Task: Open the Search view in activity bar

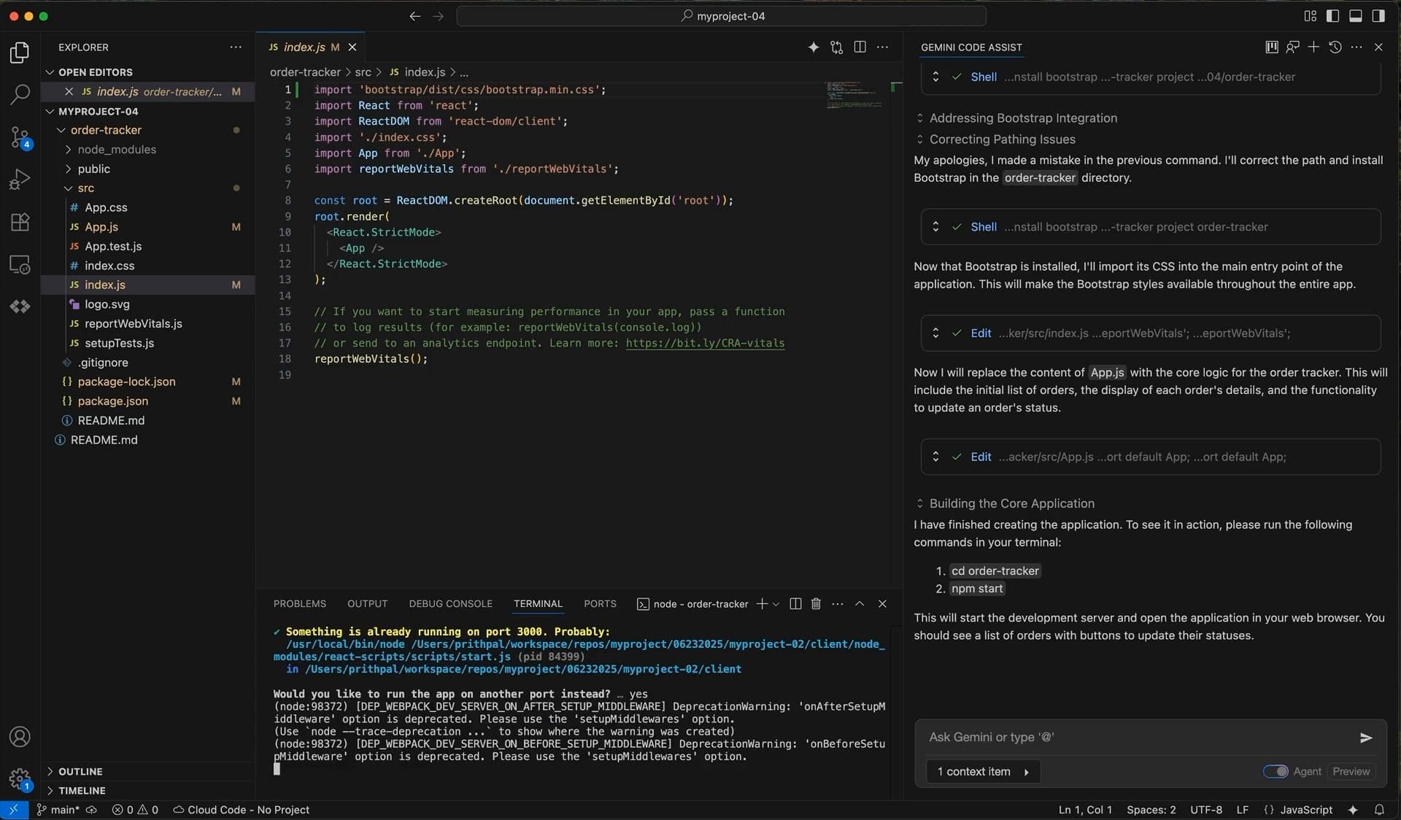Action: pyautogui.click(x=20, y=94)
